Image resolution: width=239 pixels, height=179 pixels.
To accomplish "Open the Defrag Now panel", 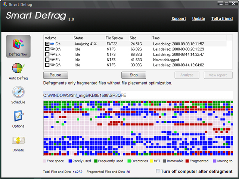I will (18, 46).
